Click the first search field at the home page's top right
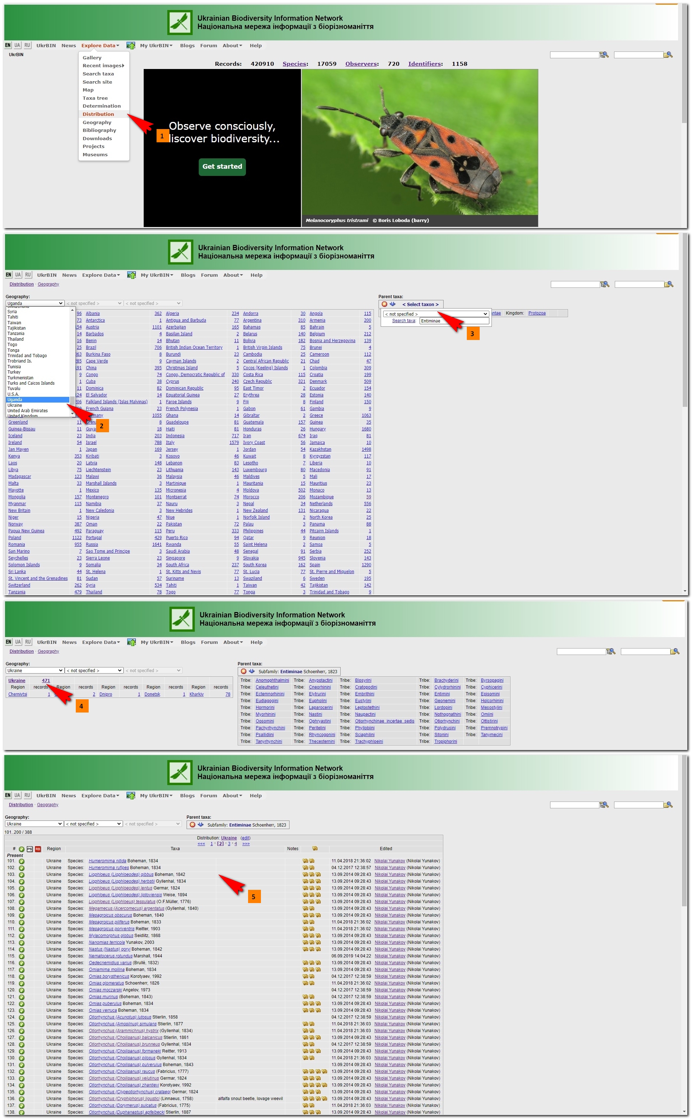 [574, 55]
